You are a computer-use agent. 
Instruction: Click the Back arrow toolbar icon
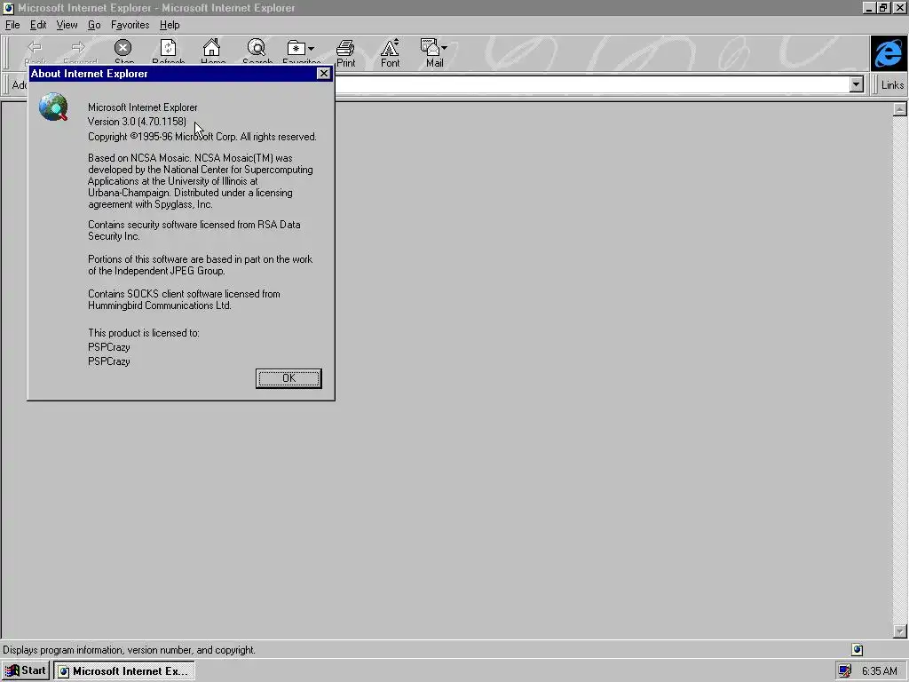coord(35,48)
